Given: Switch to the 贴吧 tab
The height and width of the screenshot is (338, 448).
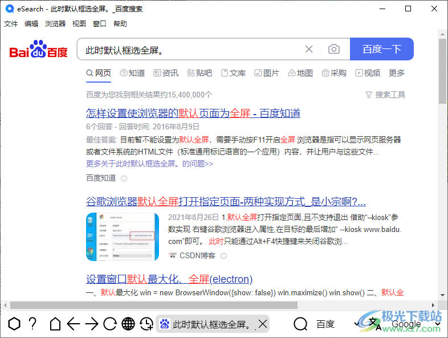Looking at the screenshot, I should pos(199,73).
